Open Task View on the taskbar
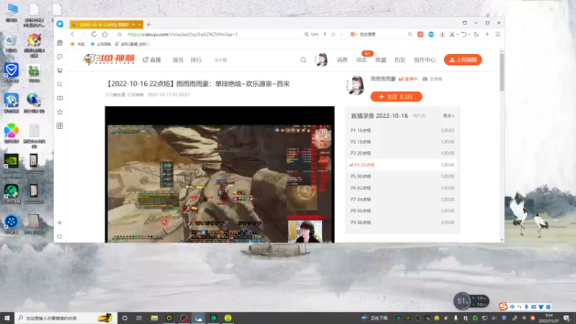The image size is (576, 324). pyautogui.click(x=139, y=318)
